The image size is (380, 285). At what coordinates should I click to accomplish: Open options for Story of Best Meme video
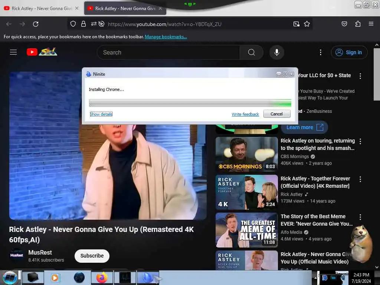(x=360, y=217)
